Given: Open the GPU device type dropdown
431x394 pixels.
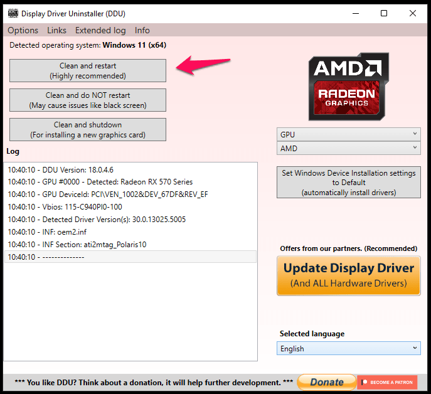Looking at the screenshot, I should coord(348,134).
